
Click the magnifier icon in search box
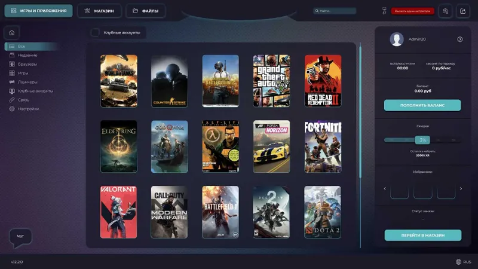[x=317, y=11]
